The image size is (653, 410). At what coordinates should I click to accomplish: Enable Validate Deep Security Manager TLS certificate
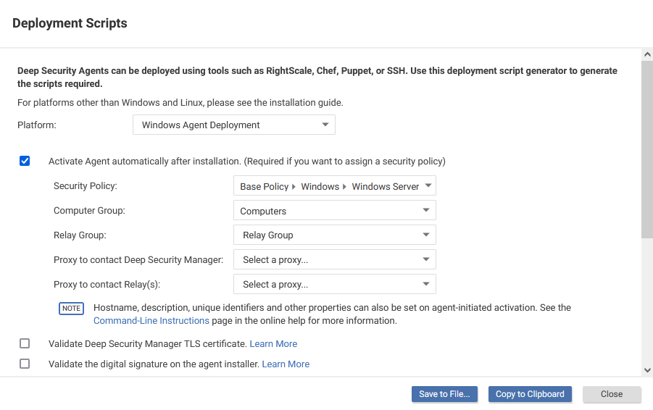click(25, 343)
